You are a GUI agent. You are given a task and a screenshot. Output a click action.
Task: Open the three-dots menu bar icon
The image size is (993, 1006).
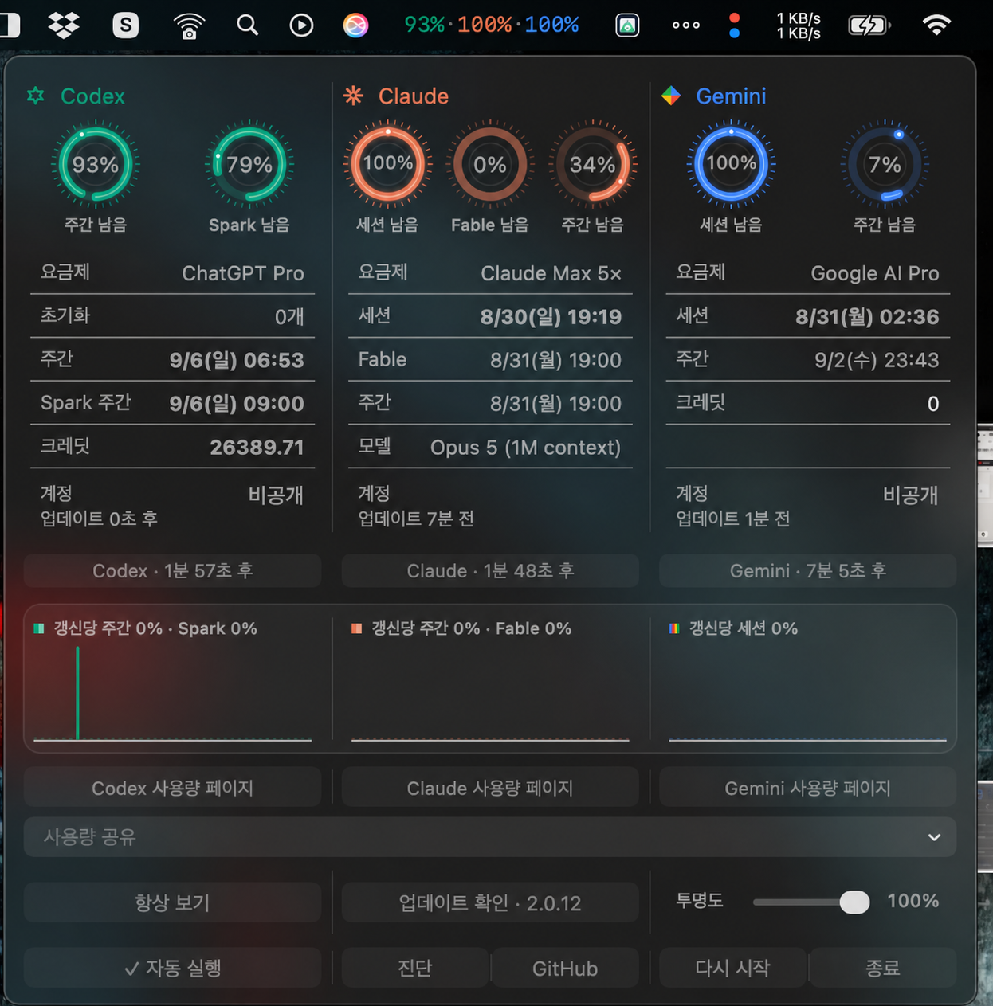[x=685, y=25]
